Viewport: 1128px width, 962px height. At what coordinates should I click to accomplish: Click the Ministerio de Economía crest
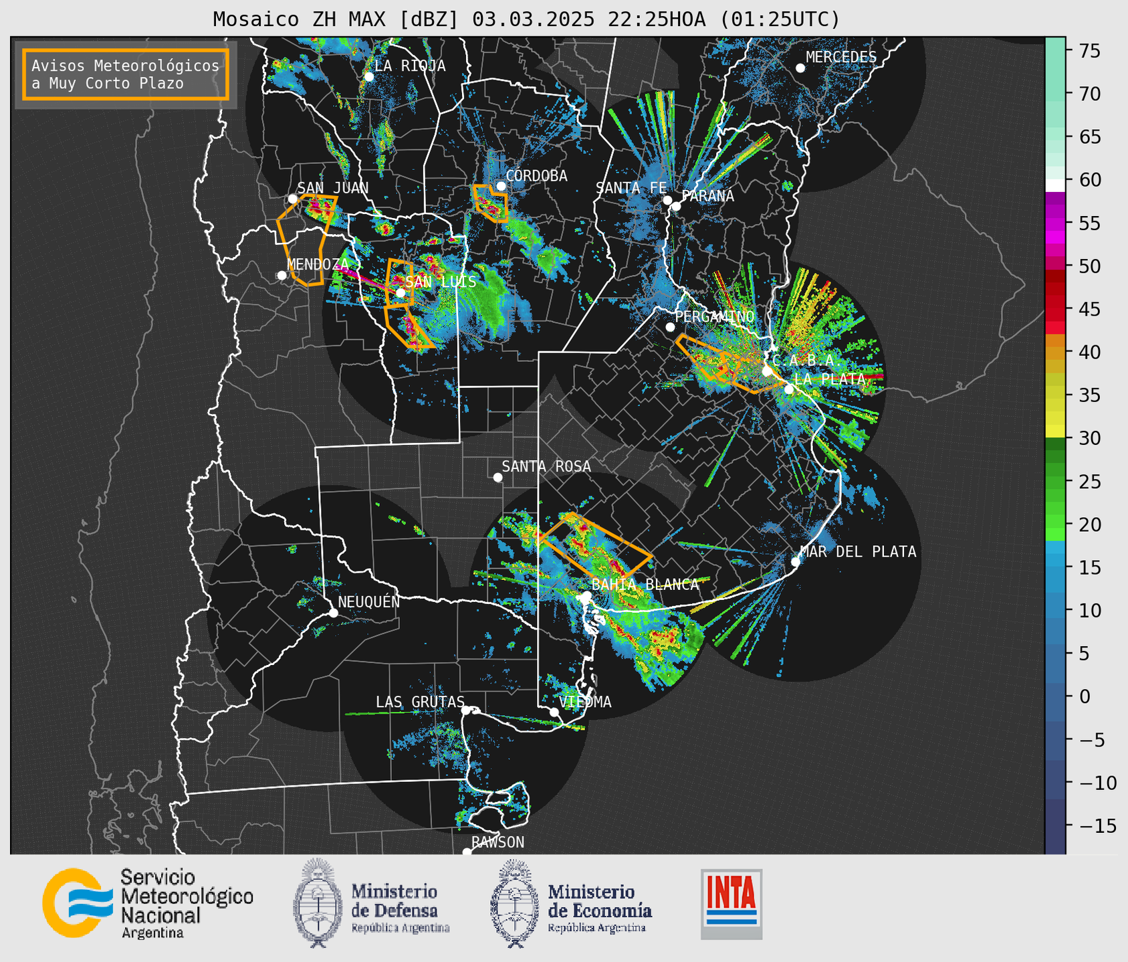coord(515,904)
